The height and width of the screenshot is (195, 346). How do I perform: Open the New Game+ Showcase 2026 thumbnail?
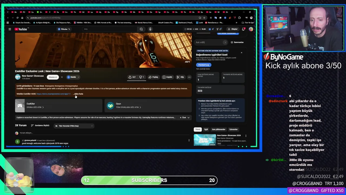pos(205,140)
